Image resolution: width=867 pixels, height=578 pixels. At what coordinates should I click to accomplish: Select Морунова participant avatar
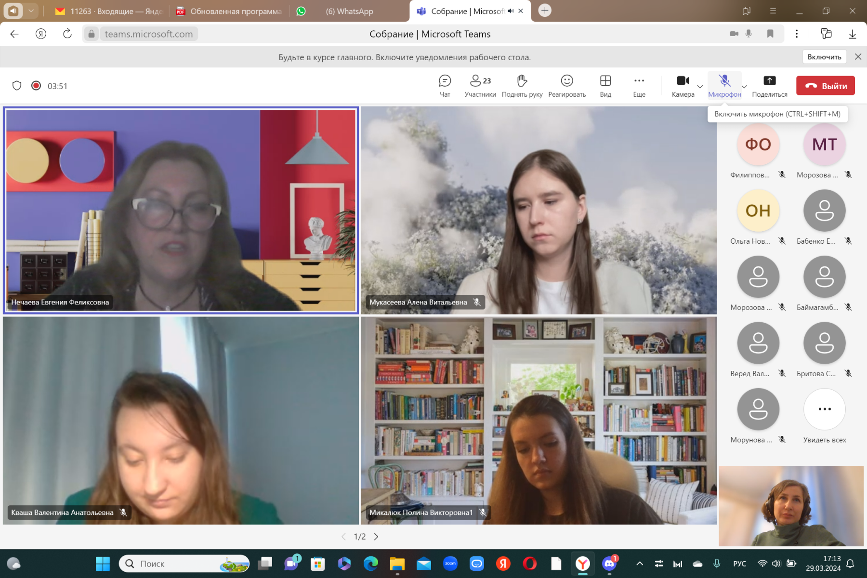[x=758, y=409]
